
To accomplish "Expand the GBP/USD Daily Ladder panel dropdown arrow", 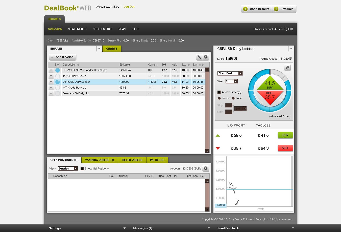I will [x=291, y=49].
